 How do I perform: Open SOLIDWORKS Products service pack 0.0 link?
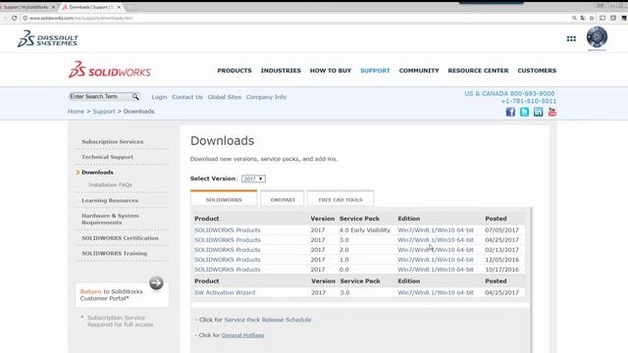point(228,270)
